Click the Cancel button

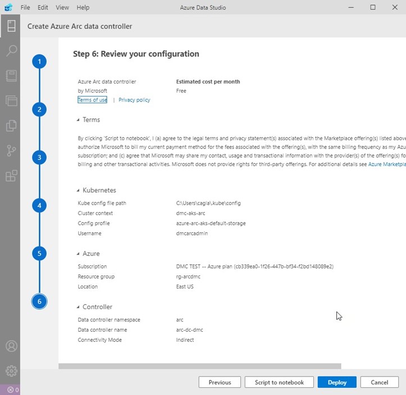click(x=380, y=382)
